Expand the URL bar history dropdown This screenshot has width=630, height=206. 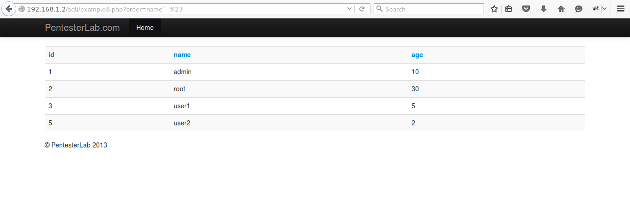[x=350, y=9]
